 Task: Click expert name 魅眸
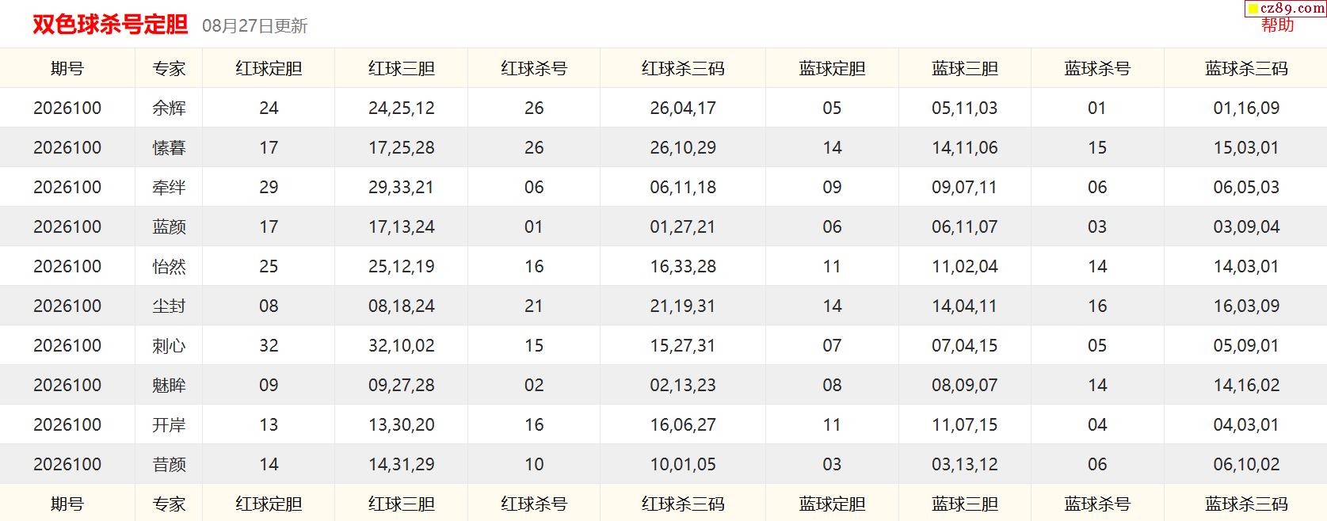click(169, 386)
